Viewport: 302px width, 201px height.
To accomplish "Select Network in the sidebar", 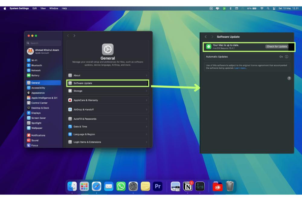I will tap(43, 70).
